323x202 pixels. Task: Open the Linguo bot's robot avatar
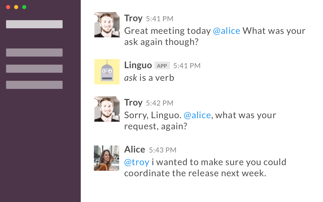(x=107, y=72)
